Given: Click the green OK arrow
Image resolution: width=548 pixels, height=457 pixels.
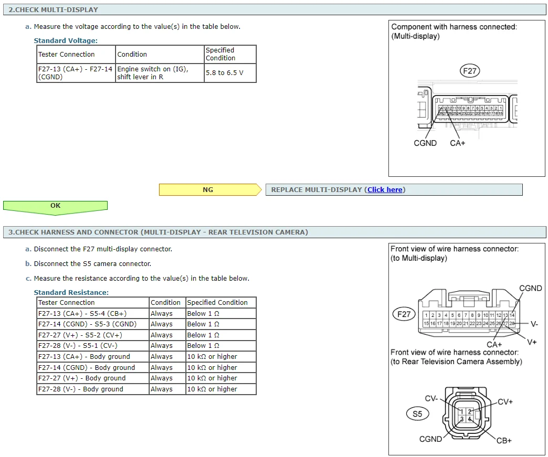Looking at the screenshot, I should (x=55, y=206).
